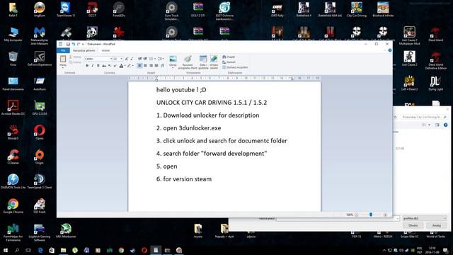Viewport: 453px width, 255px height.
Task: Click the Redo arrow in WordPad quick access
Action: [x=79, y=44]
